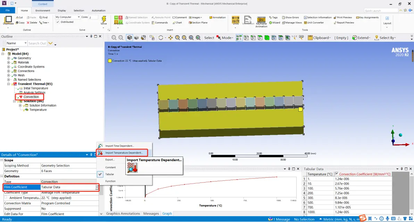Click the Sogou input method tray icon
Image resolution: width=414 pixels, height=222 pixels.
(363, 218)
